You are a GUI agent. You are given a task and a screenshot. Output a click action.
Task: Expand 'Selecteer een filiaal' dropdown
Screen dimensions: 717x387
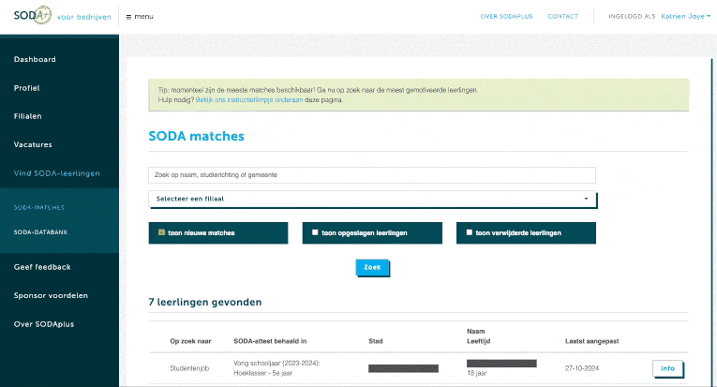click(x=372, y=199)
